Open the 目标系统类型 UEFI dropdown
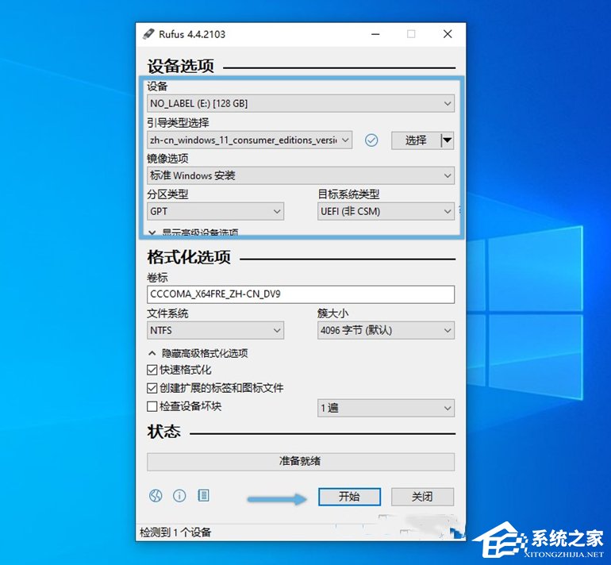 [x=386, y=211]
